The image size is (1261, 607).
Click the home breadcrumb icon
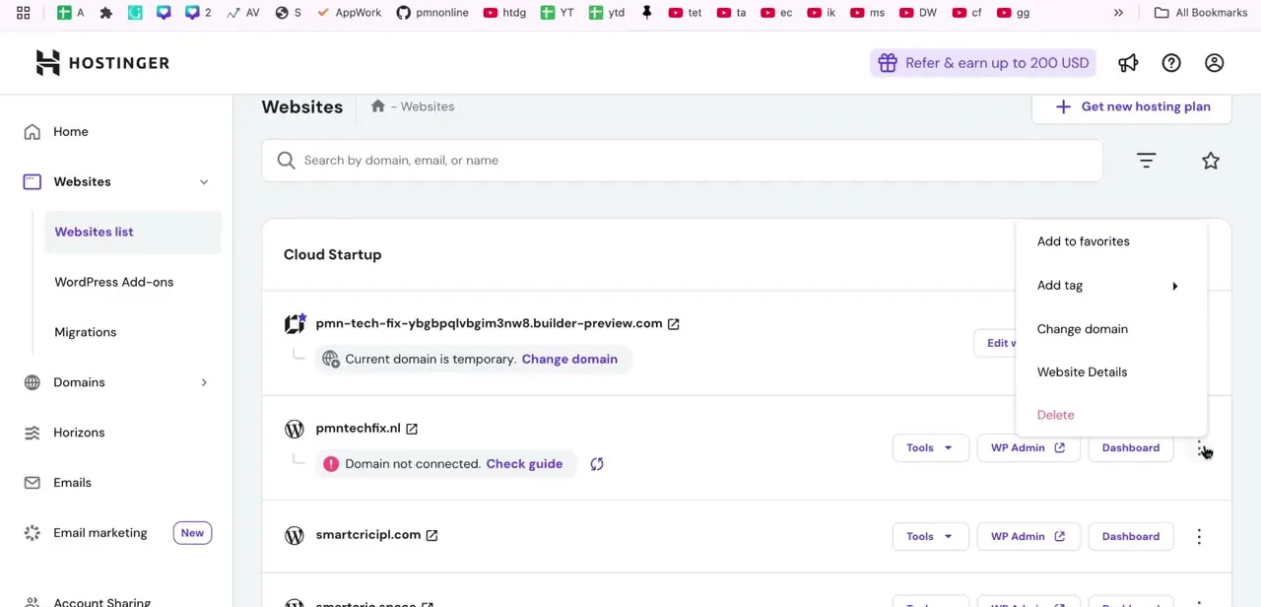(377, 106)
